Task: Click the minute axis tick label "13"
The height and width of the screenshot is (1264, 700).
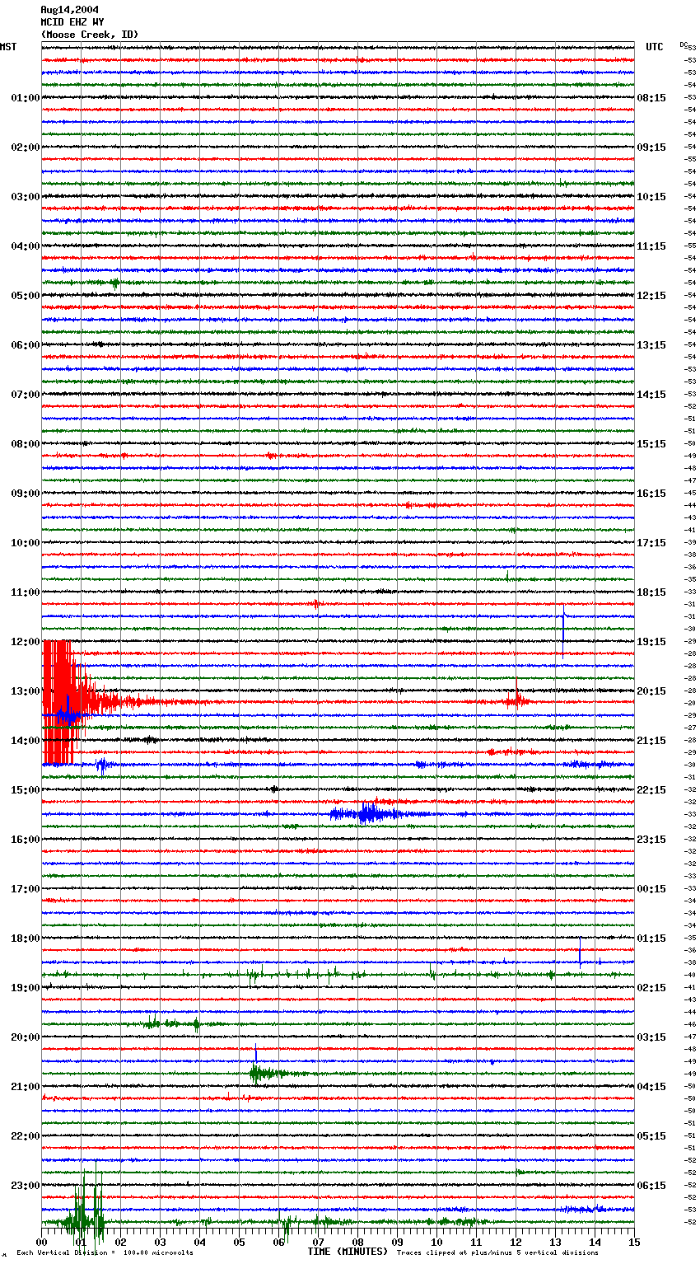Action: [x=556, y=1242]
